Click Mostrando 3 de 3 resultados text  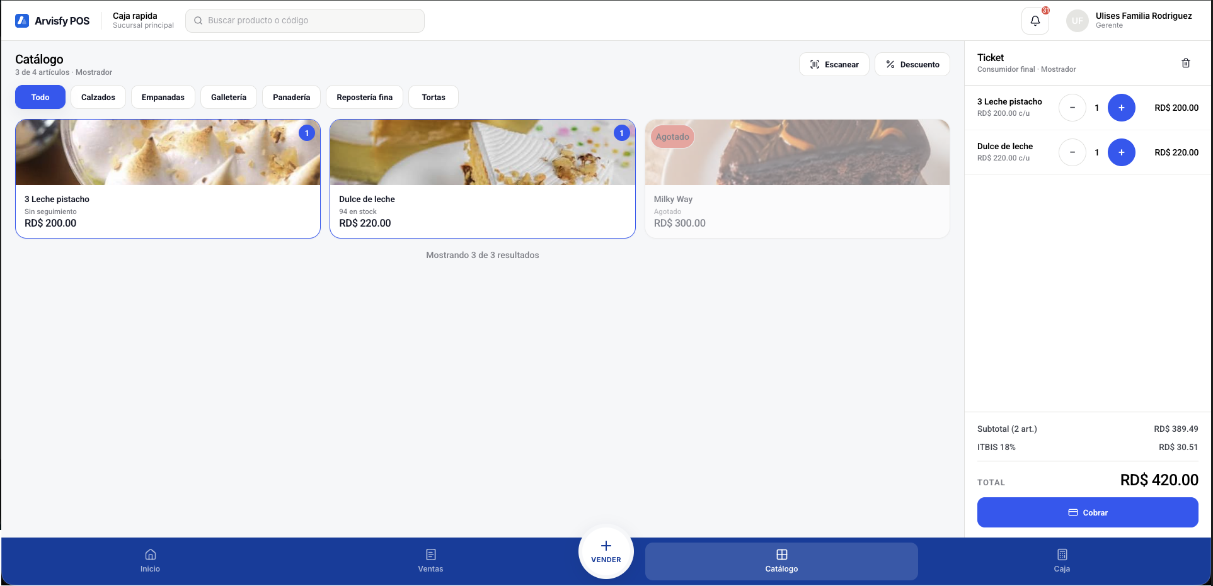click(x=483, y=255)
